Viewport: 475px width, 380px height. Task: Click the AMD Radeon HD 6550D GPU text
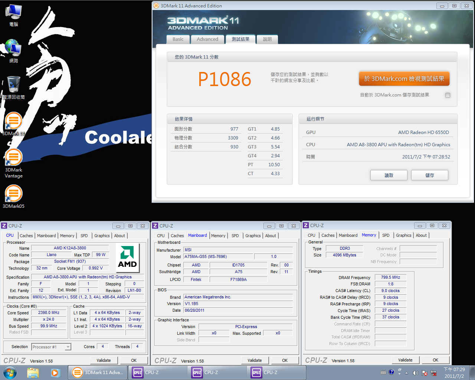point(423,132)
